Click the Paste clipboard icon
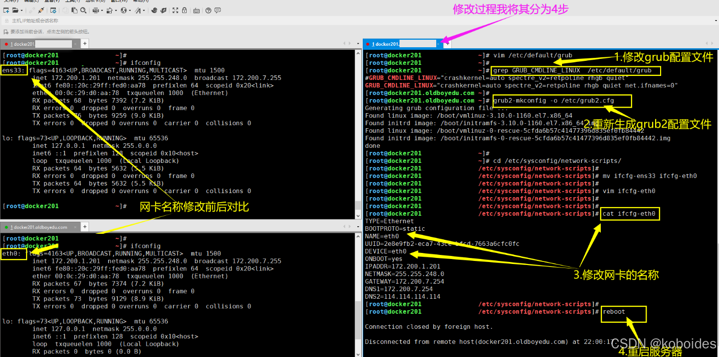Viewport: 719px width, 357px height. [x=74, y=11]
